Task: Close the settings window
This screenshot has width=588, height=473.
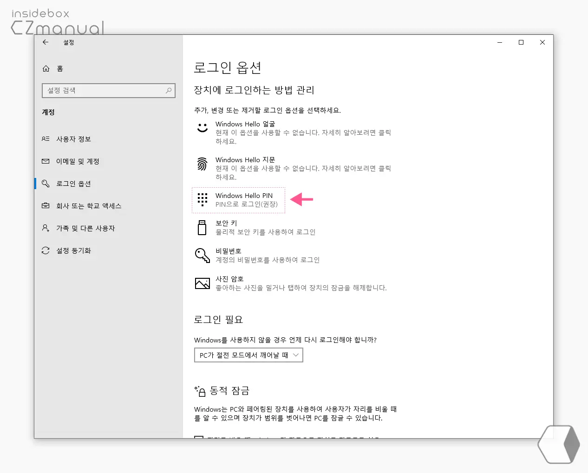Action: (542, 42)
